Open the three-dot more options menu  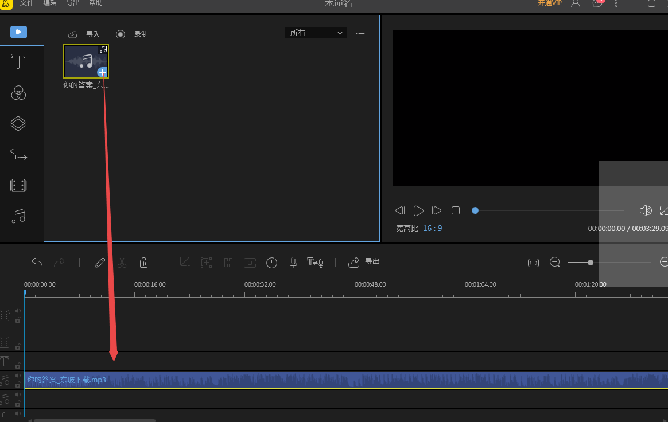click(616, 3)
